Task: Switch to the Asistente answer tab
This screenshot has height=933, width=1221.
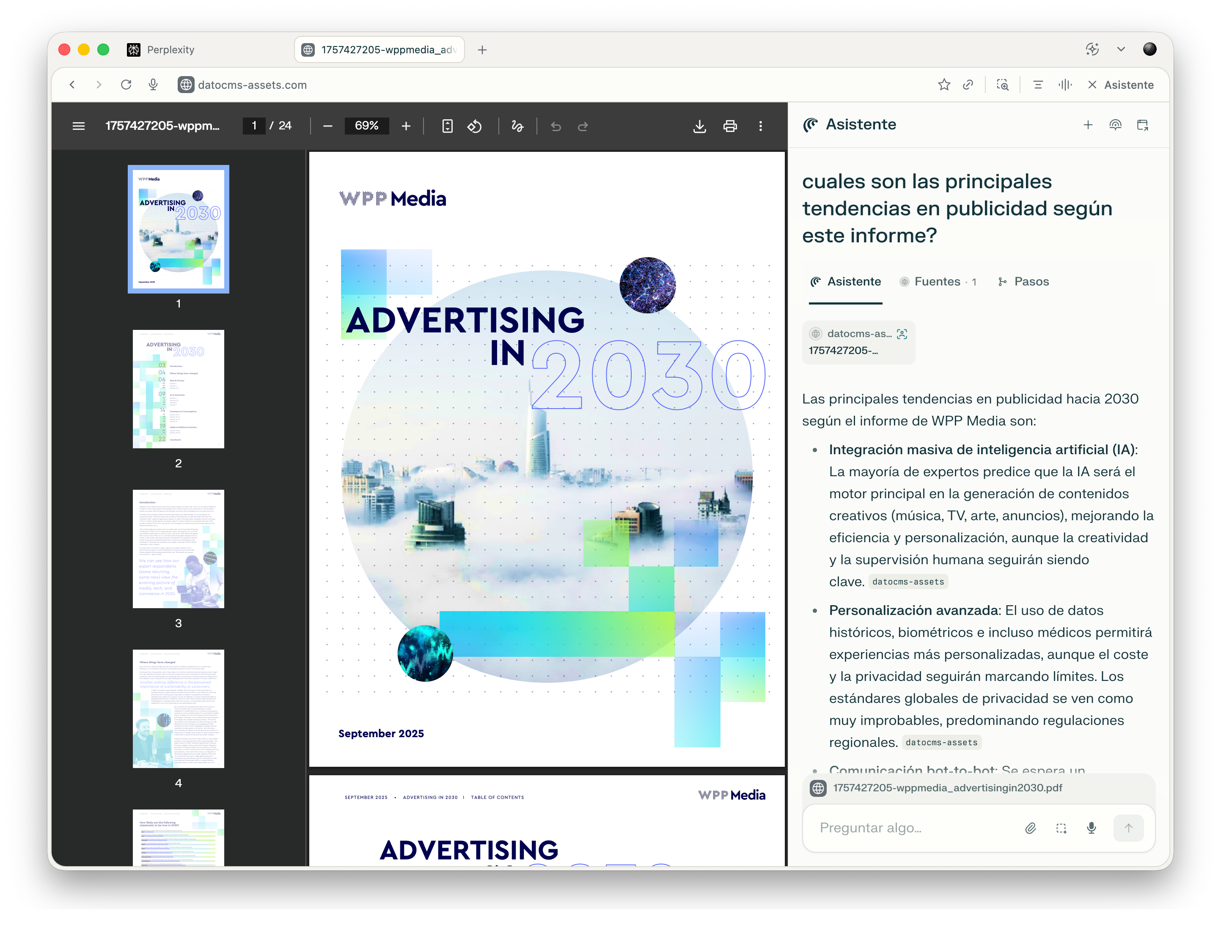Action: (845, 282)
